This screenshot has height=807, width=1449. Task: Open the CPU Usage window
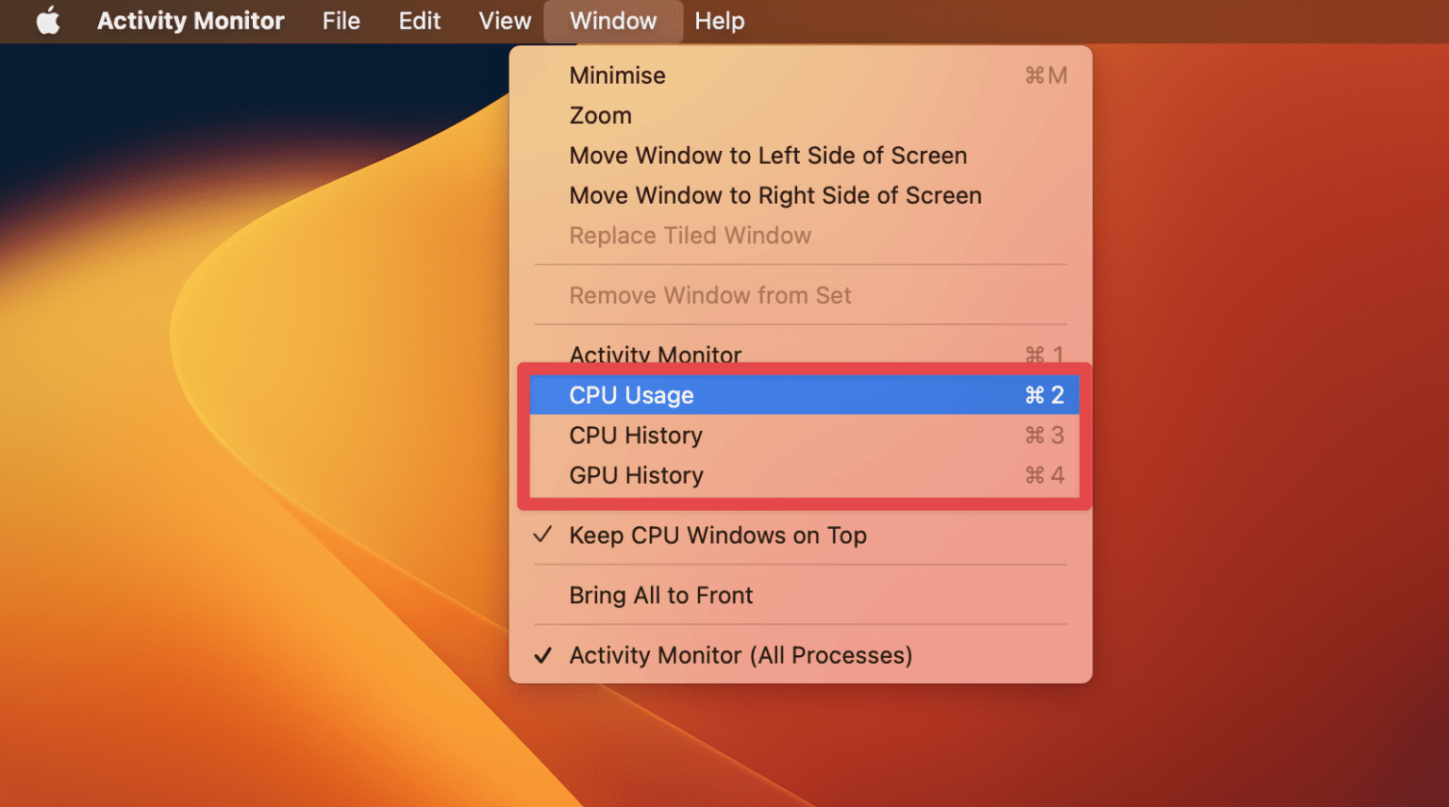coord(631,395)
